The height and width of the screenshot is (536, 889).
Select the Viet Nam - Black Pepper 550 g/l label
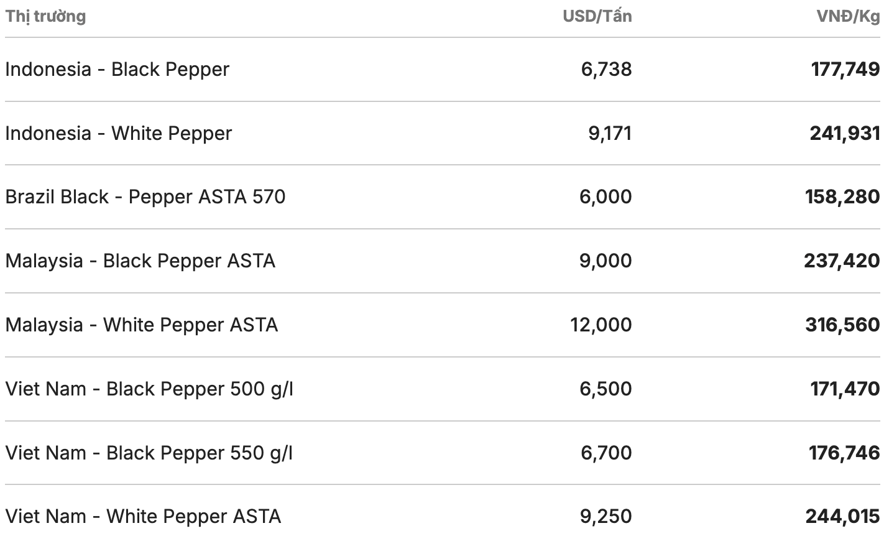[x=149, y=453]
